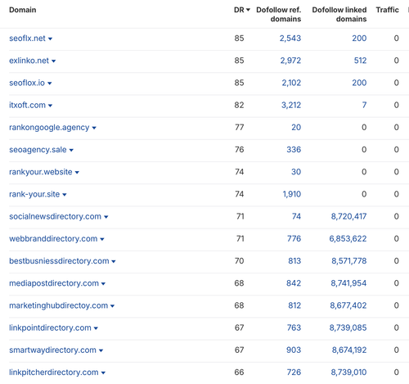409x384 pixels.
Task: Open 8,571,778 linked domains value
Action: pyautogui.click(x=349, y=261)
